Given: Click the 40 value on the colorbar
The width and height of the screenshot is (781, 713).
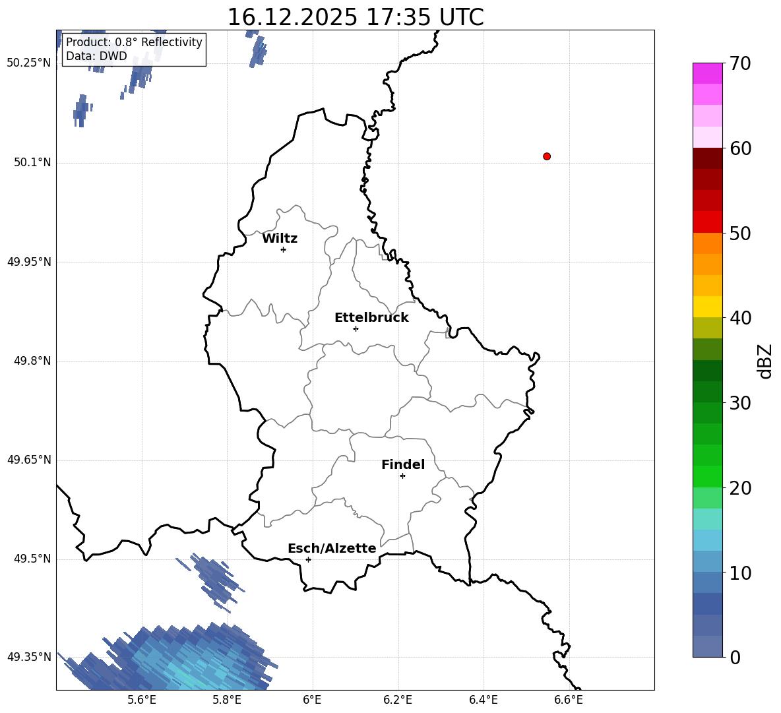Looking at the screenshot, I should click(x=740, y=318).
